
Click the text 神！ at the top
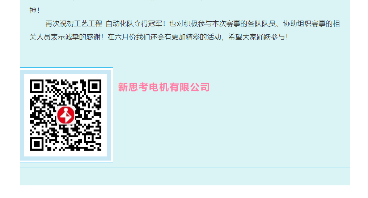35,10
